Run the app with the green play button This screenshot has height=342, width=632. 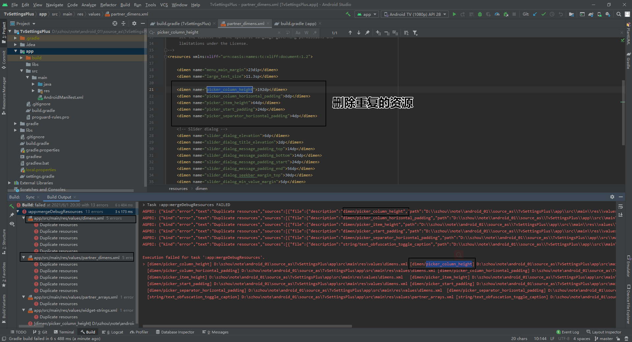point(454,14)
